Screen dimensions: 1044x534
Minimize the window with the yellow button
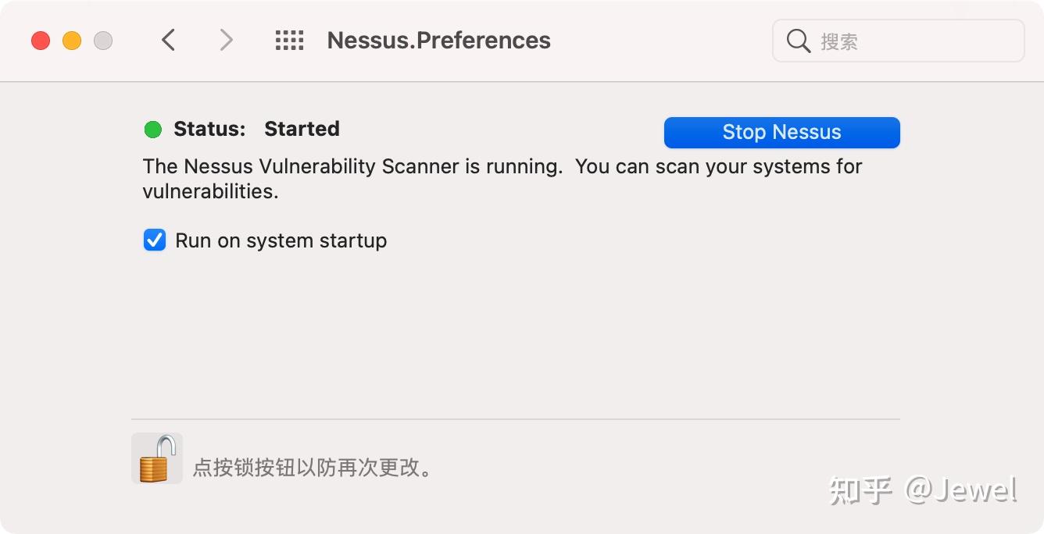[72, 41]
